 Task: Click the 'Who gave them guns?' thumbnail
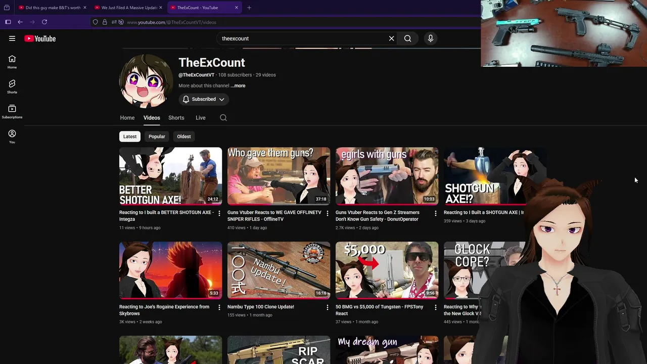(279, 176)
